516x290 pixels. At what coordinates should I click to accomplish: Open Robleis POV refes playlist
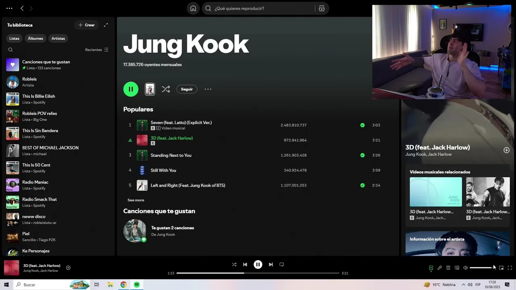click(x=58, y=116)
